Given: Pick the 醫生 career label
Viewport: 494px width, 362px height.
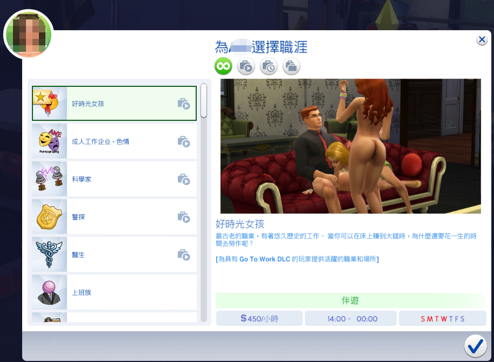Looking at the screenshot, I should [78, 255].
